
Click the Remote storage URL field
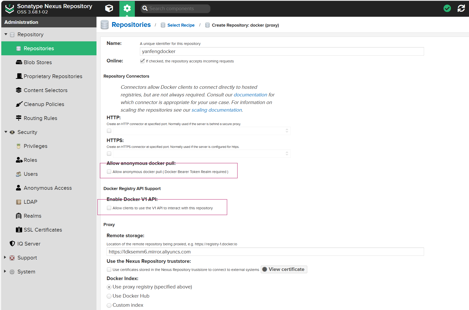265,252
